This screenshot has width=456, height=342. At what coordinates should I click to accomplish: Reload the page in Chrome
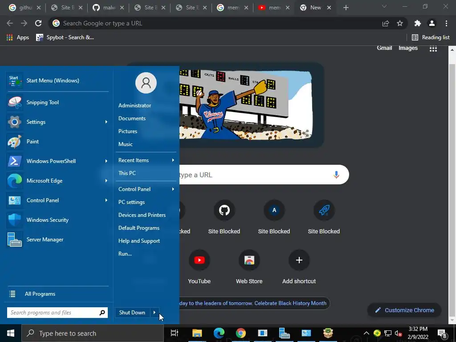(x=38, y=23)
